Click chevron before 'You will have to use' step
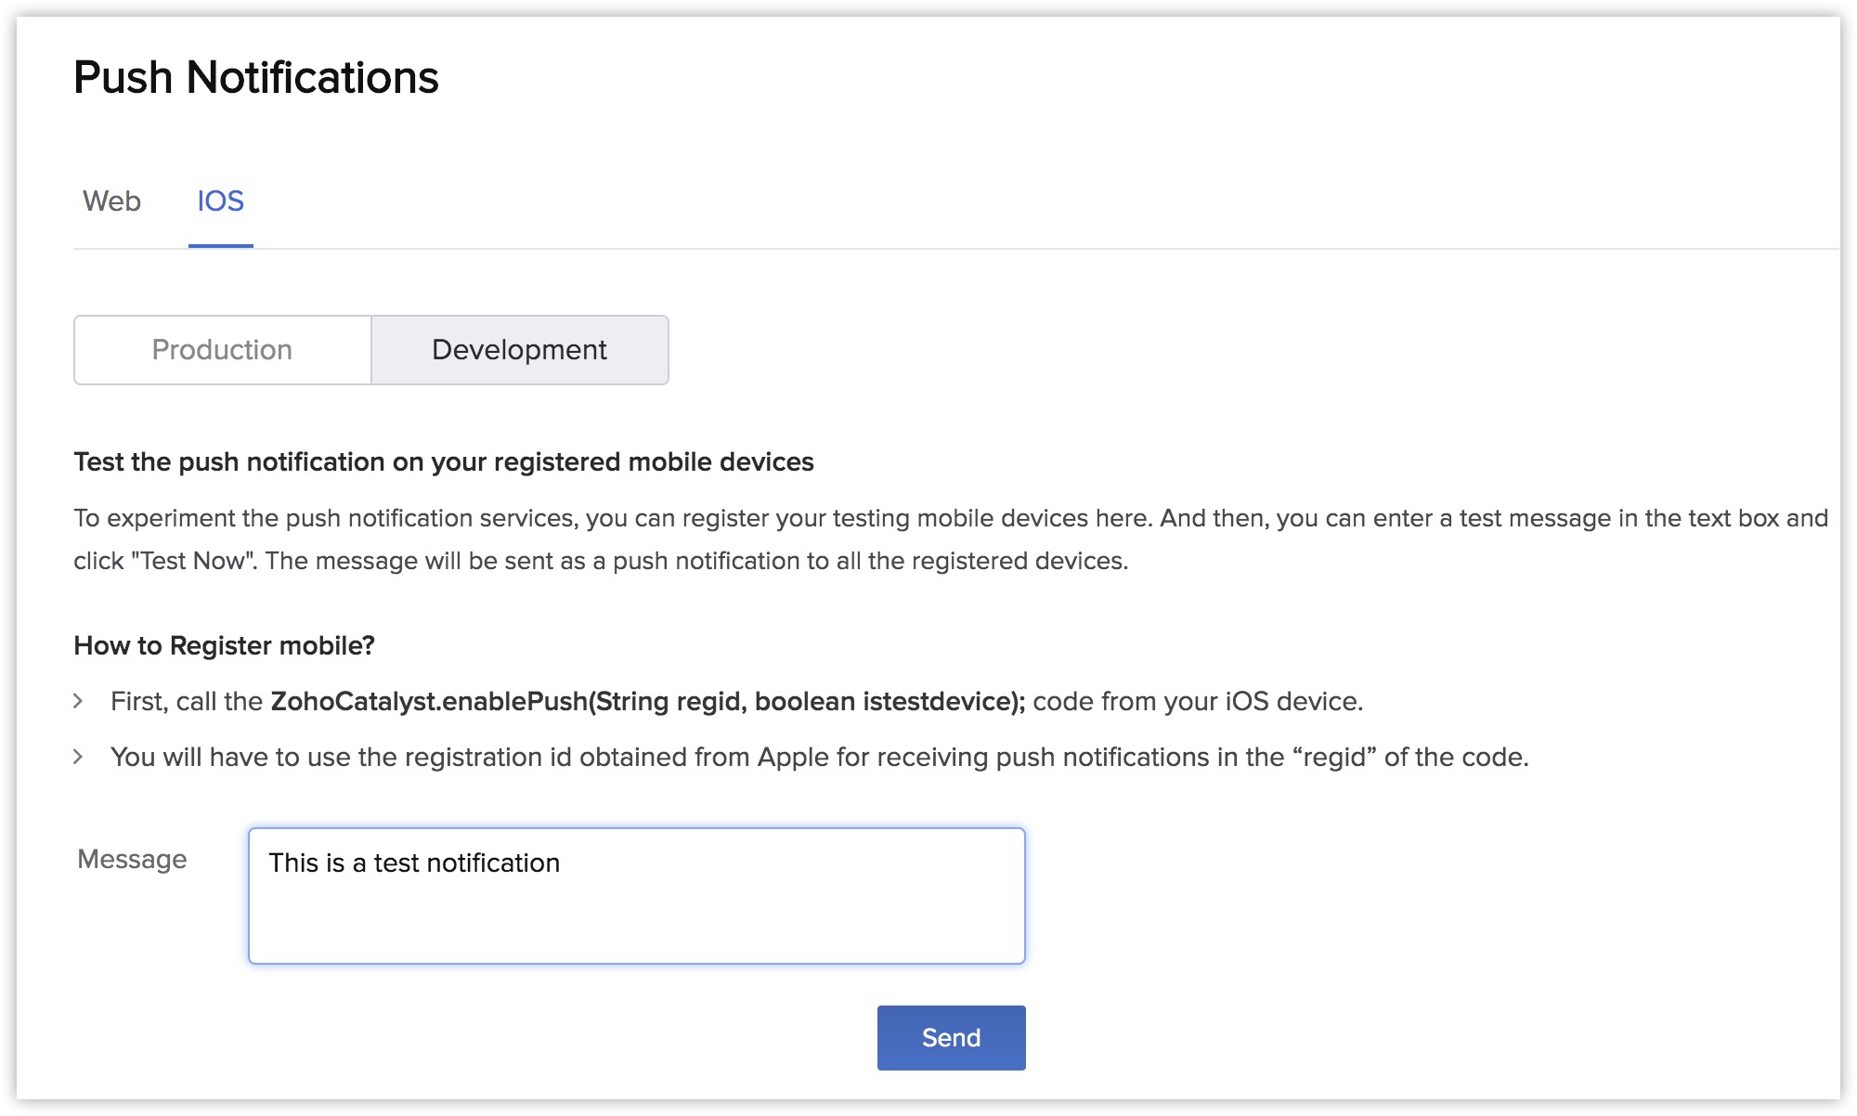 (79, 758)
